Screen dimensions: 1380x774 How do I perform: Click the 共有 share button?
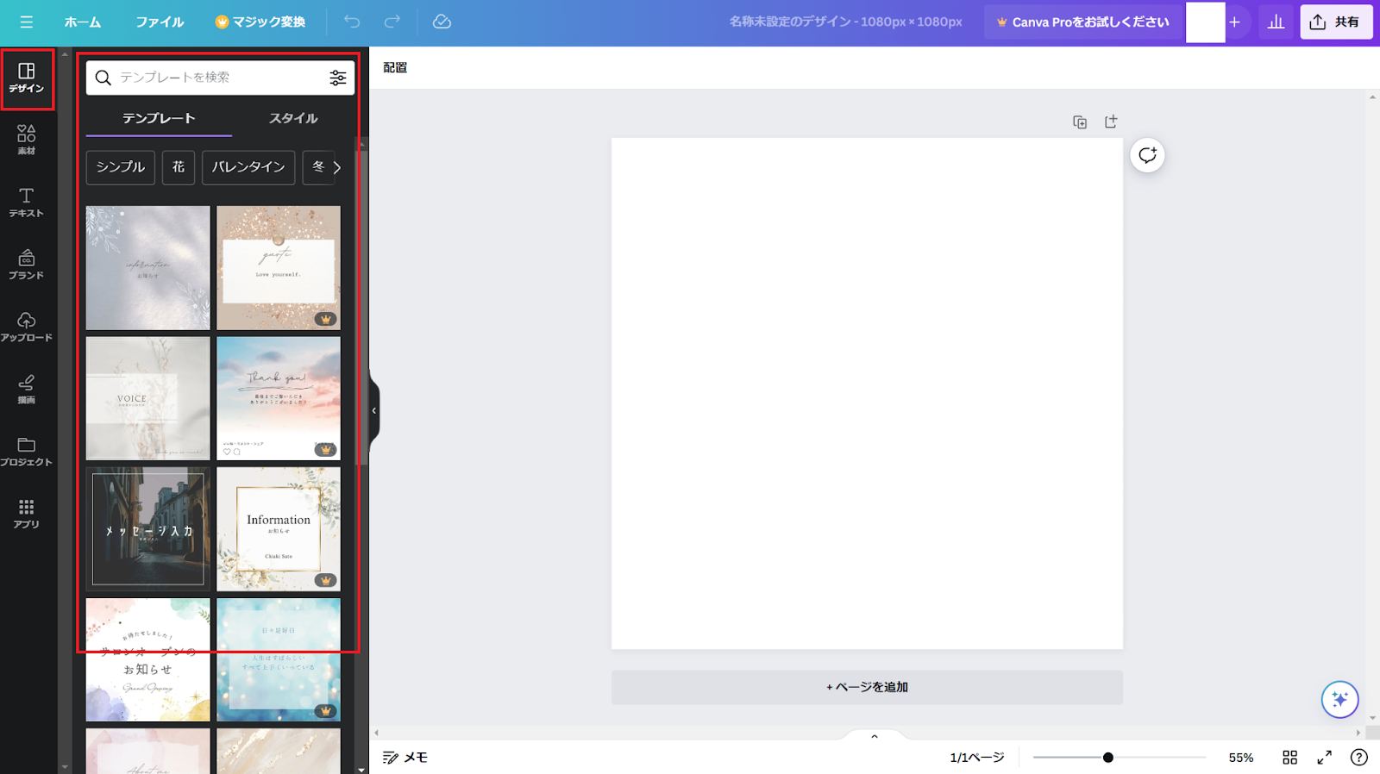pyautogui.click(x=1336, y=22)
